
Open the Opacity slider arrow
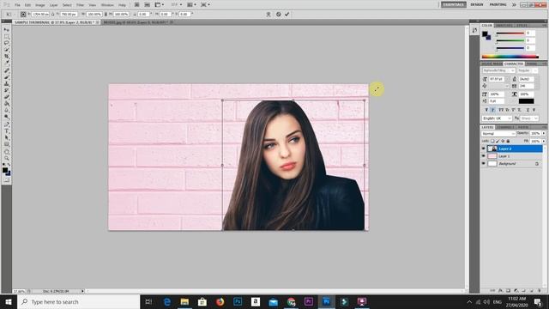pyautogui.click(x=544, y=134)
